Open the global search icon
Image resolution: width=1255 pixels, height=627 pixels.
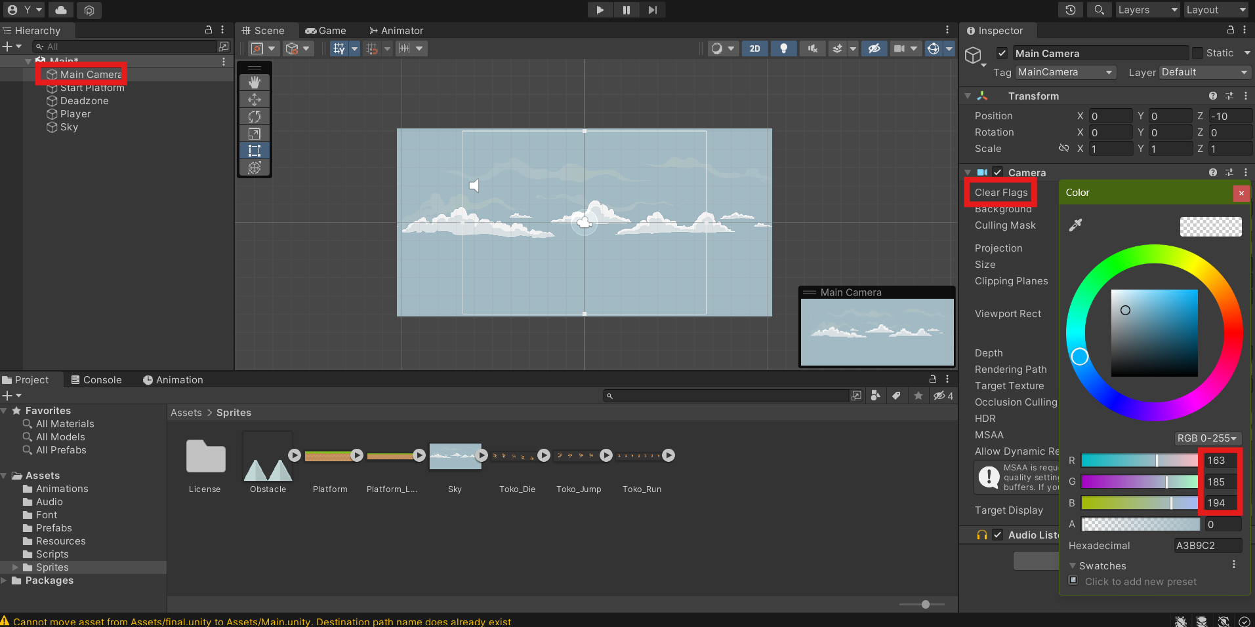[x=1099, y=10]
